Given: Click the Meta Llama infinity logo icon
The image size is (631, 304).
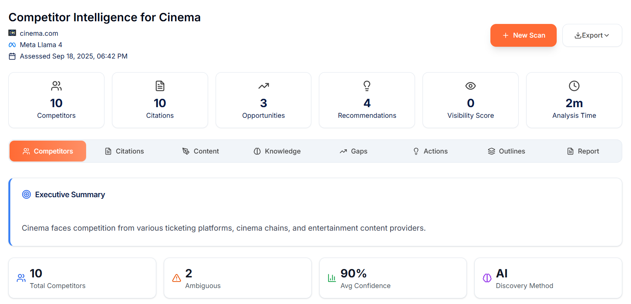Looking at the screenshot, I should tap(12, 45).
